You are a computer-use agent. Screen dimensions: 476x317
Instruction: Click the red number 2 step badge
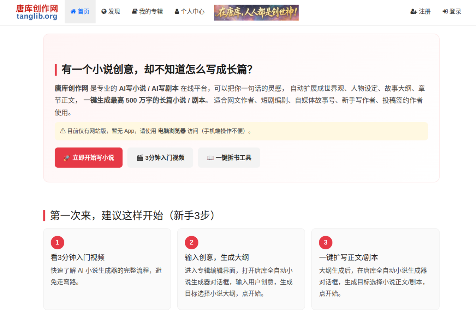tap(192, 243)
